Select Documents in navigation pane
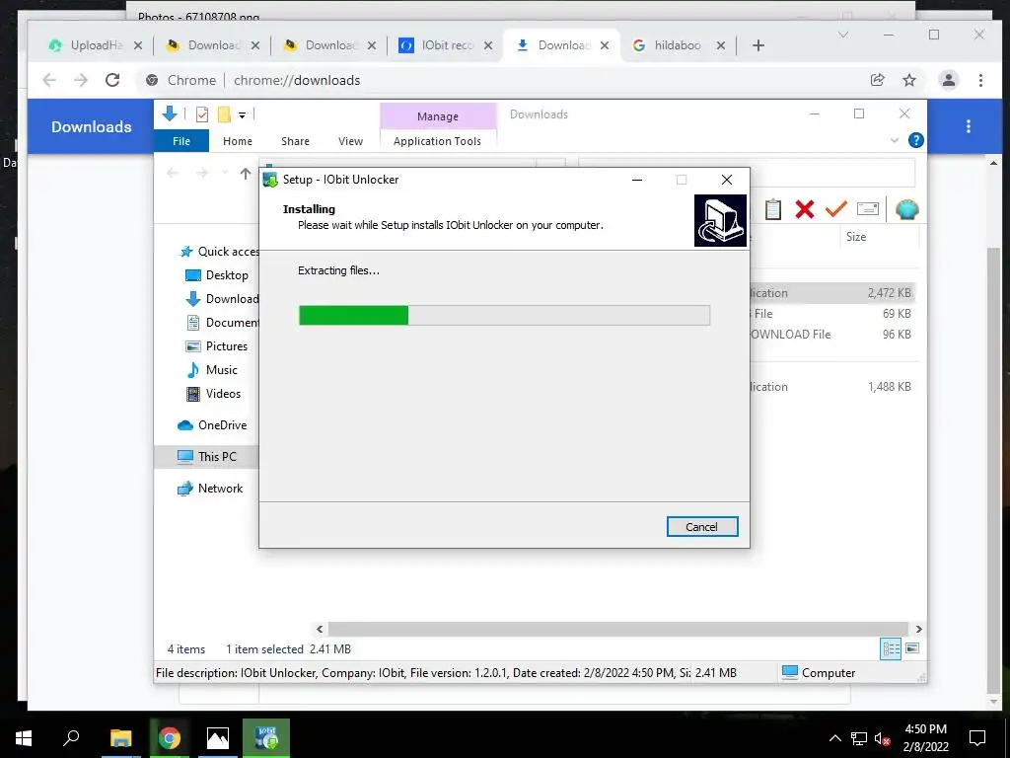 (x=222, y=323)
